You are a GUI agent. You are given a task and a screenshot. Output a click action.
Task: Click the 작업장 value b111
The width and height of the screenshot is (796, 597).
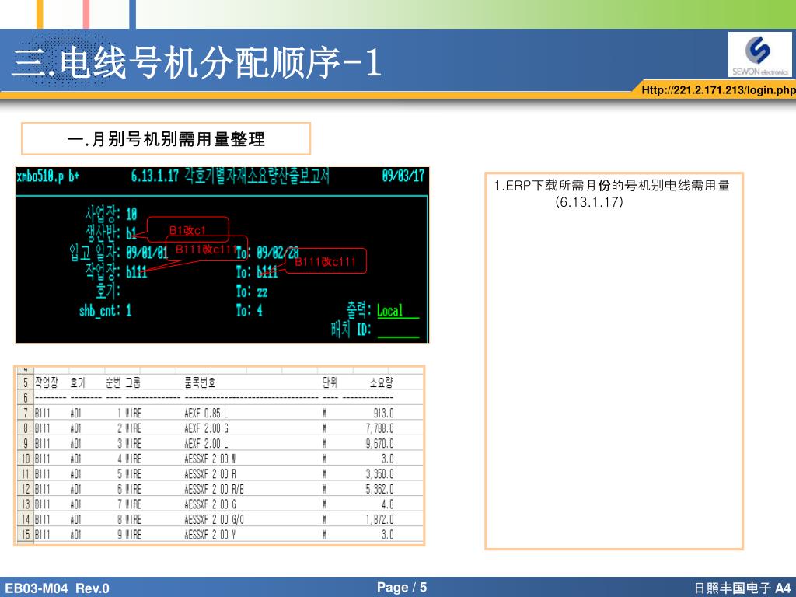(x=137, y=272)
